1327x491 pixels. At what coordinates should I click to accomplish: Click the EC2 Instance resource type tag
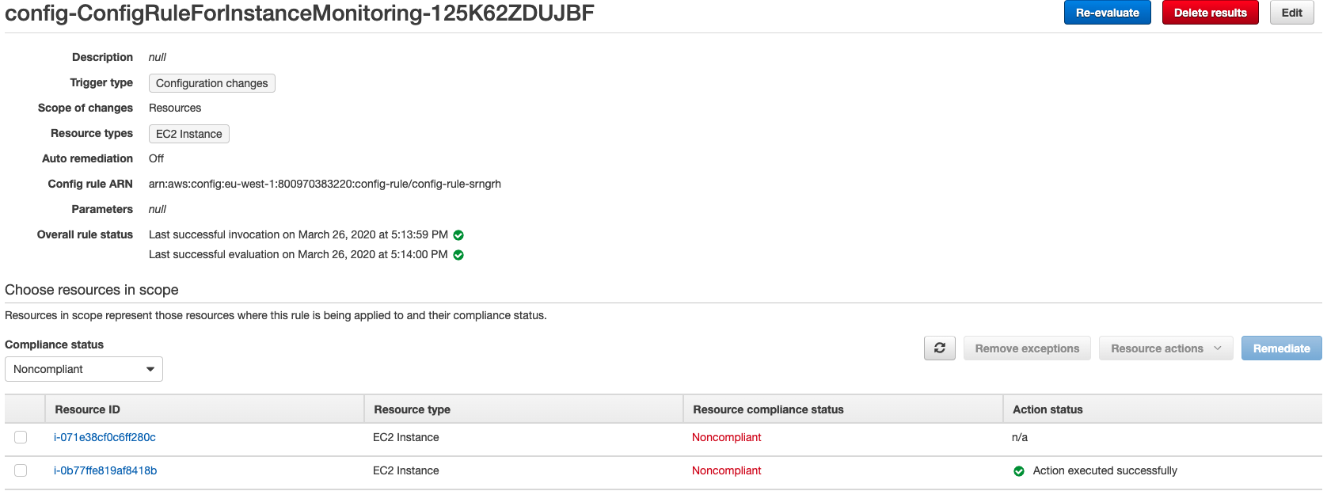click(x=189, y=134)
